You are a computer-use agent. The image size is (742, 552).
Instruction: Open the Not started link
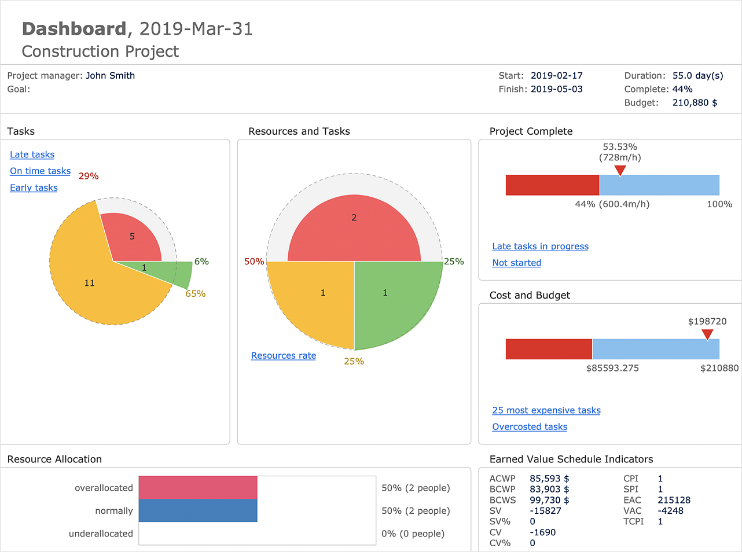516,263
